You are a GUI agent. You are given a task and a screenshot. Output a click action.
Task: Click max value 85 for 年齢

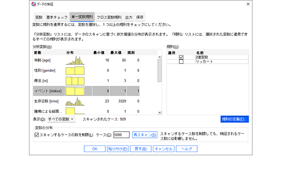(124, 60)
